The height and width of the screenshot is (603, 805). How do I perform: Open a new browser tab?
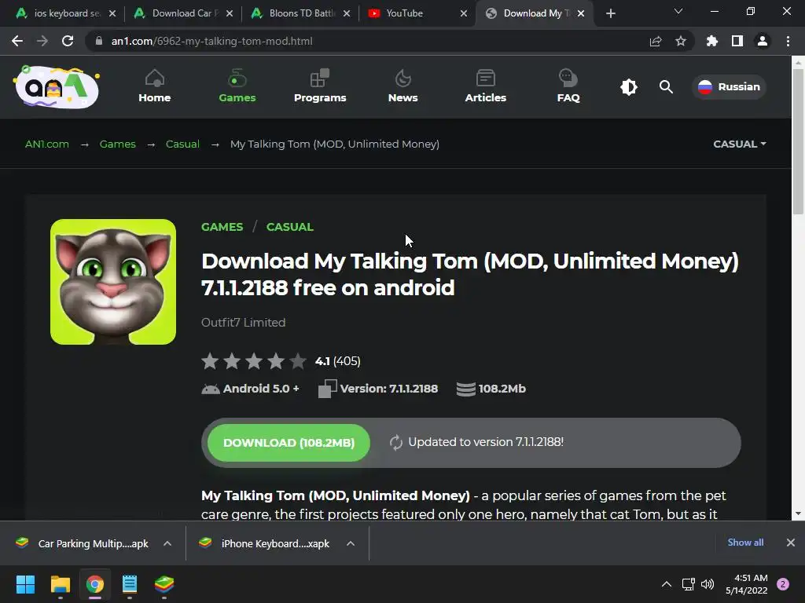[610, 13]
